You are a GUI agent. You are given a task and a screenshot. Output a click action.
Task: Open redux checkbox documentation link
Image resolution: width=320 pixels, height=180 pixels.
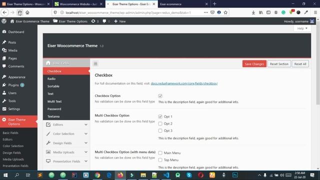pos(184,83)
